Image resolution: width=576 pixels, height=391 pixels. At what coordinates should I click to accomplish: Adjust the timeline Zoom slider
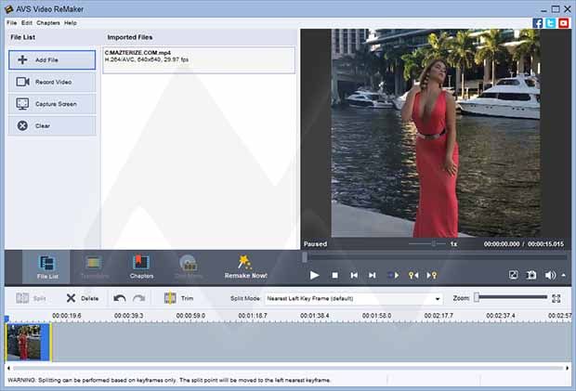click(x=511, y=297)
